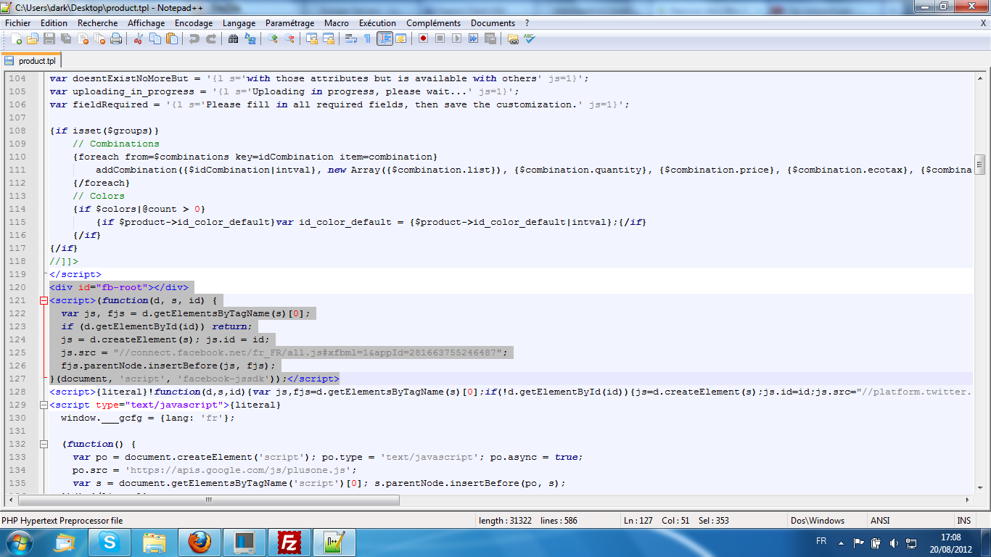
Task: Open the Affichage menu
Action: 147,23
